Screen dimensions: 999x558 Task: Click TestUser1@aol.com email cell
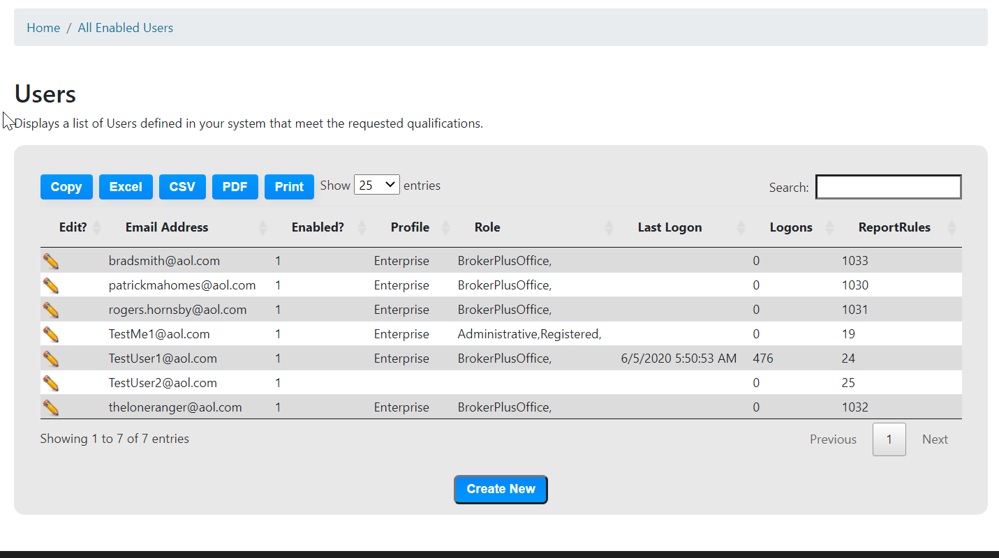(163, 359)
